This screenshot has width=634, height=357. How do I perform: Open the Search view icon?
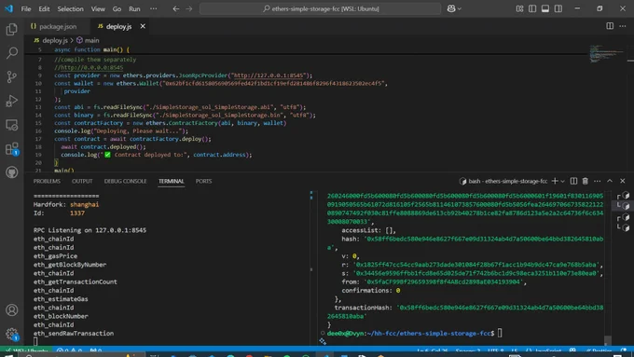tap(12, 53)
